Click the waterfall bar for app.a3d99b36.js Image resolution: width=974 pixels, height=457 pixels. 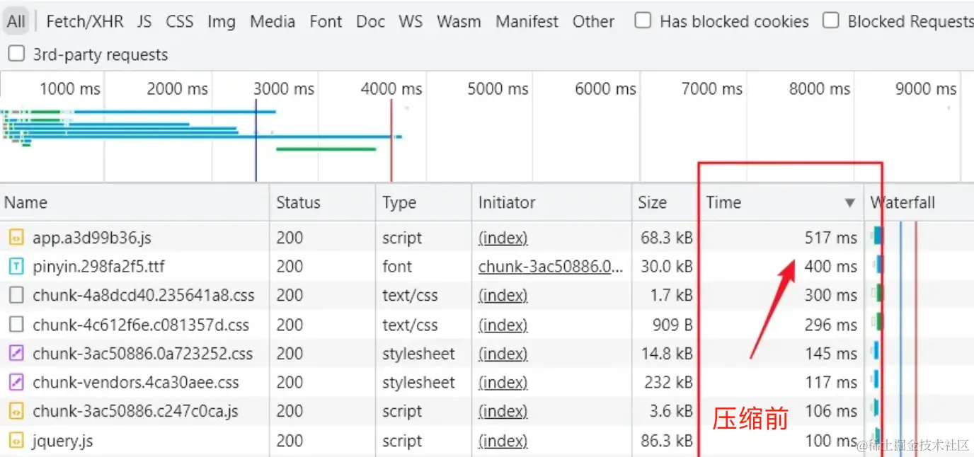click(878, 236)
